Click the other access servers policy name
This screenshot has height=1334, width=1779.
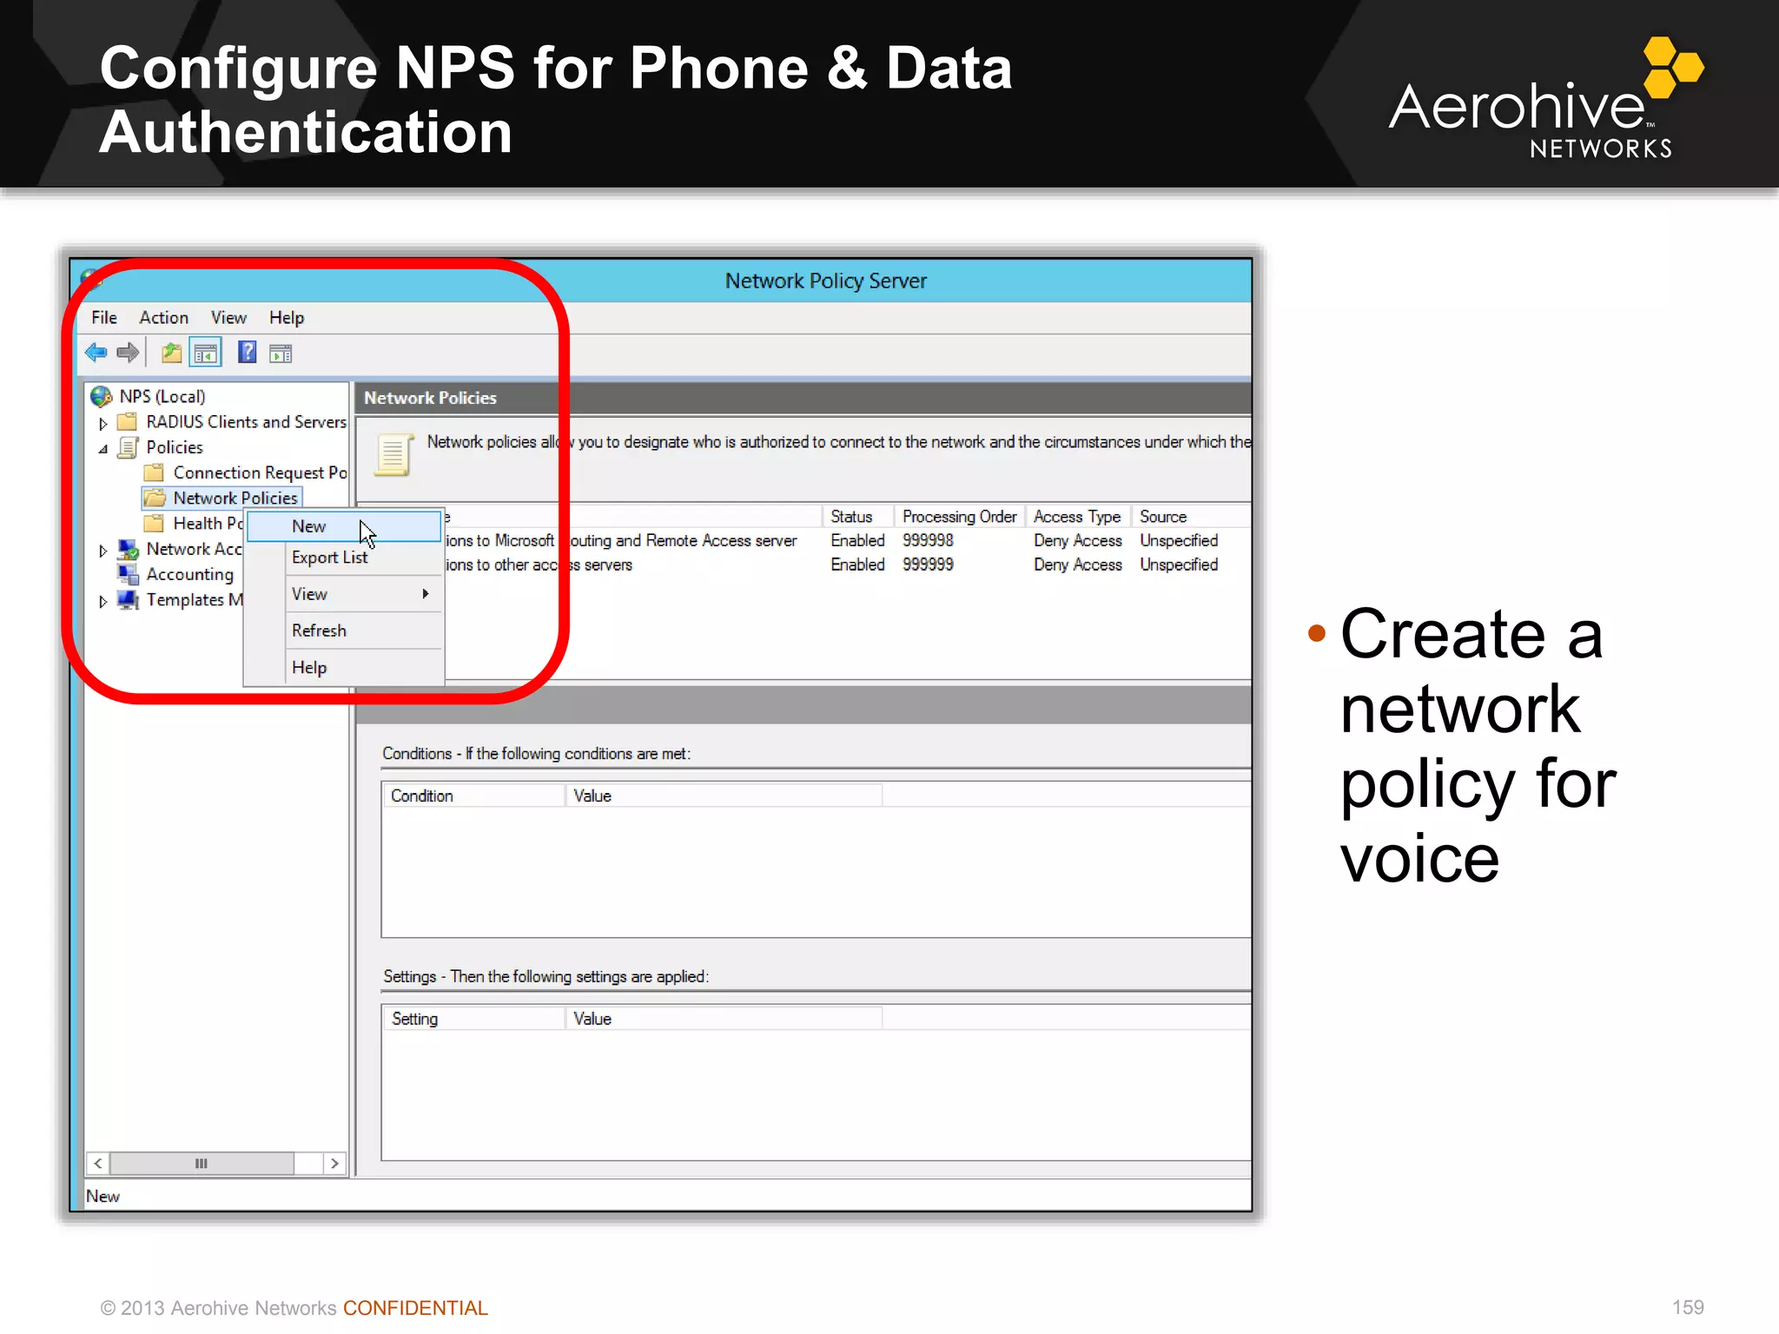539,565
